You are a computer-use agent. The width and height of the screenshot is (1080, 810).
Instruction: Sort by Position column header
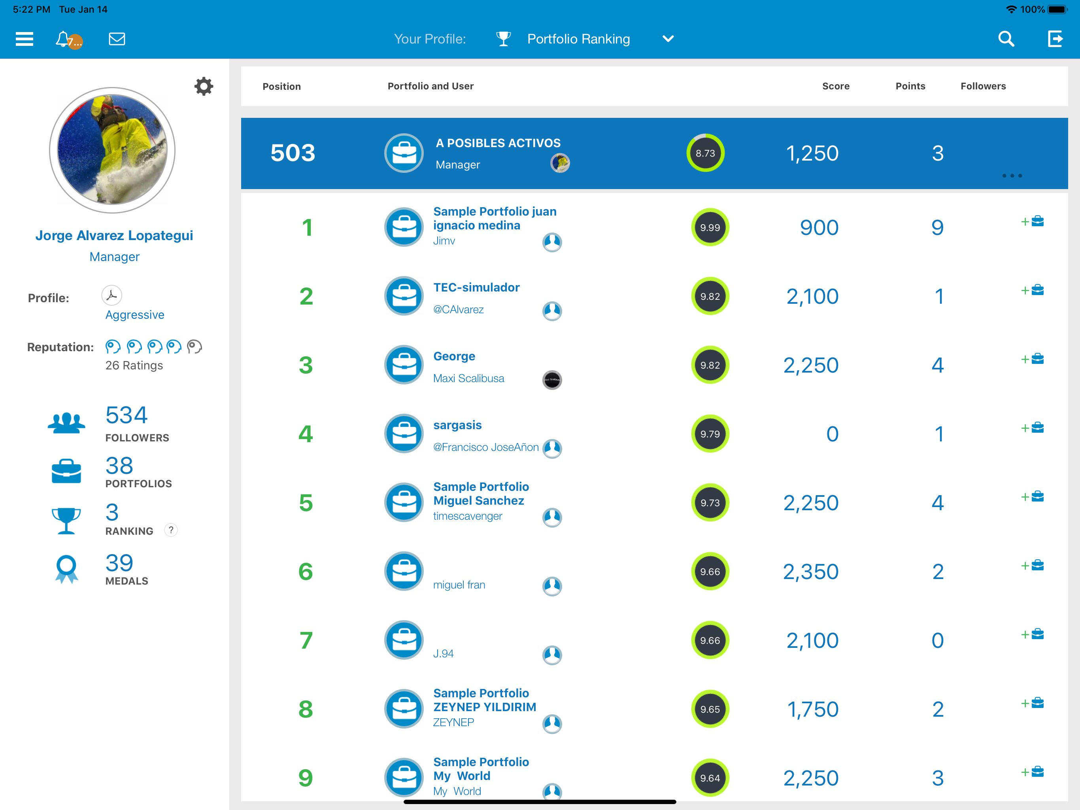(282, 87)
